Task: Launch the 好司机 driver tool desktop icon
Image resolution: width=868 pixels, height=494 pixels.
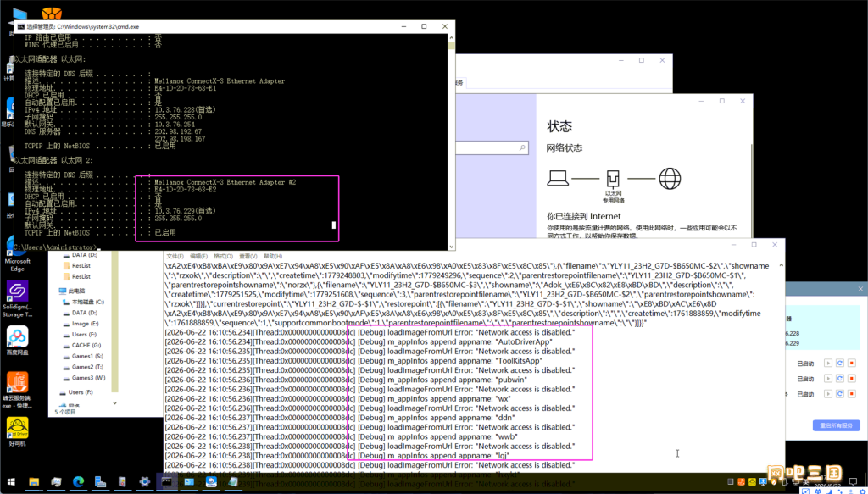Action: click(17, 432)
